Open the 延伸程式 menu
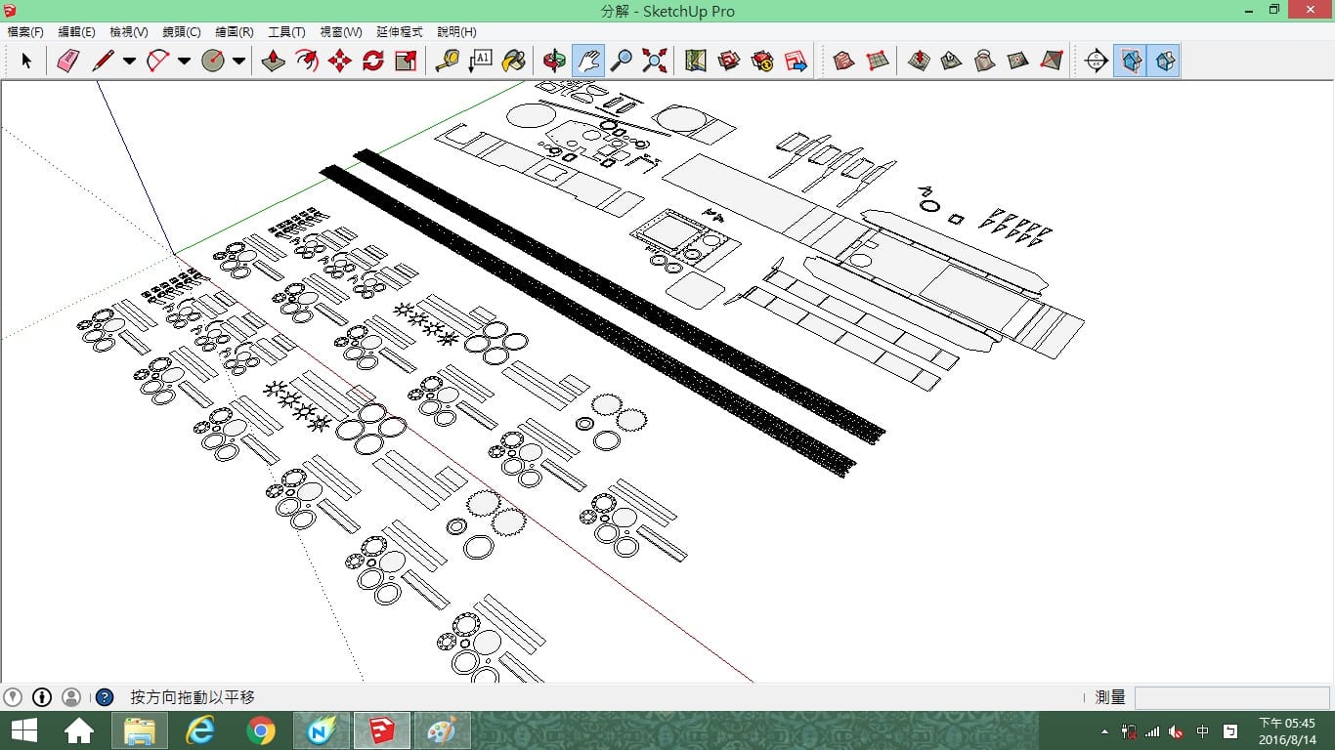Screen dimensions: 1335x750 399,32
